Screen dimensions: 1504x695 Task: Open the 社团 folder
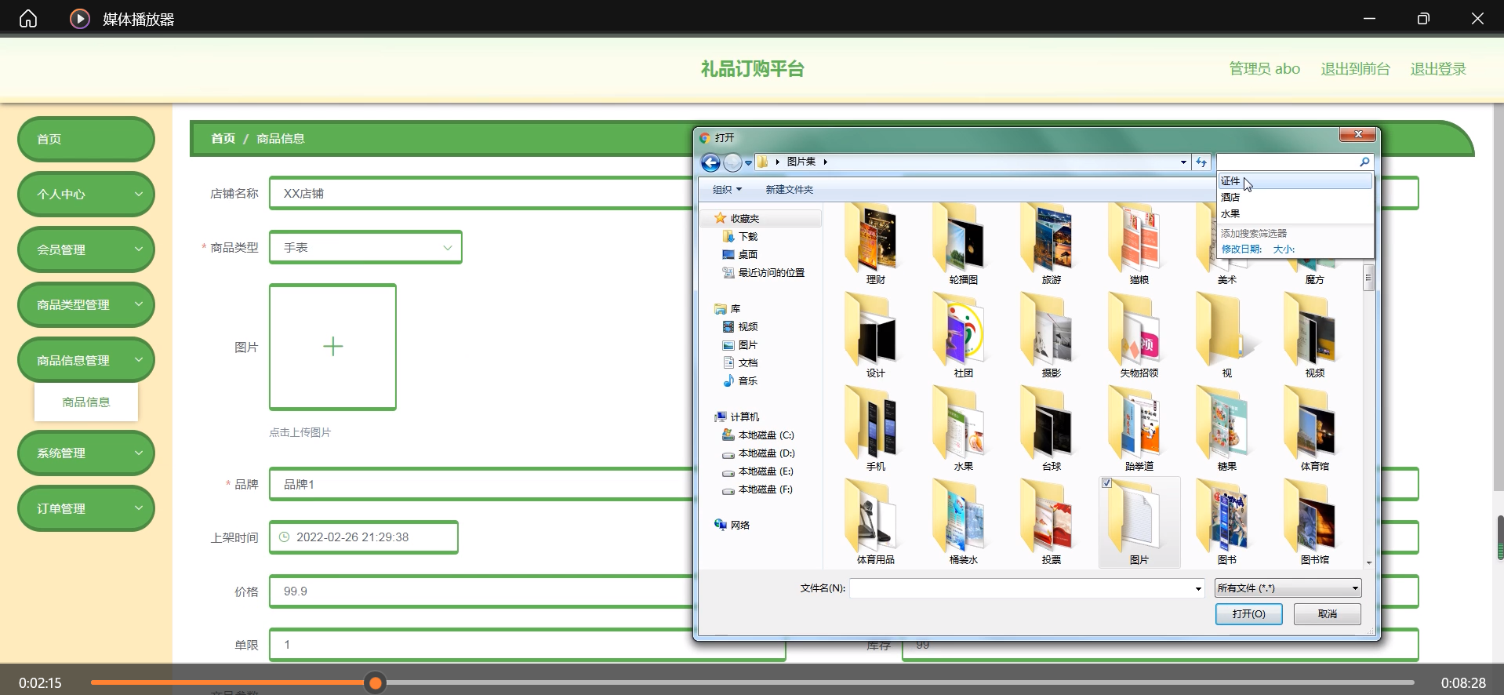[x=963, y=336]
